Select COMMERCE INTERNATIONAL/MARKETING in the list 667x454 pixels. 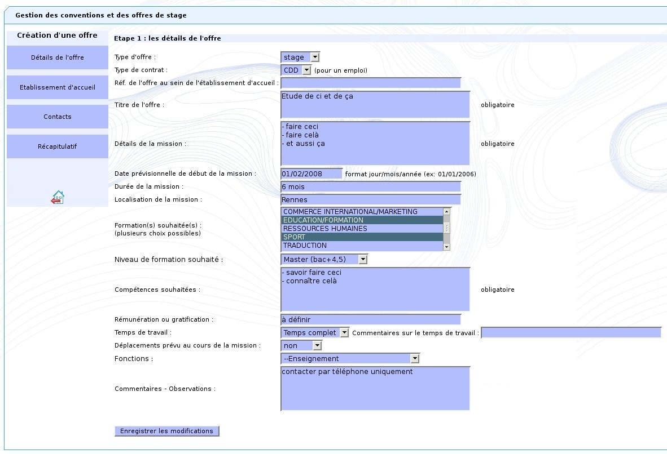(361, 212)
